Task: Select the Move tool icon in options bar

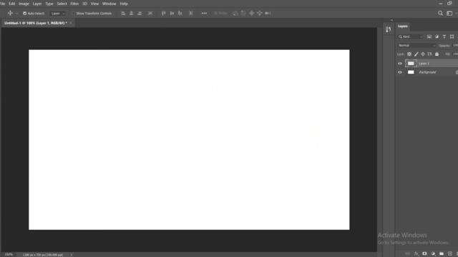Action: 10,13
